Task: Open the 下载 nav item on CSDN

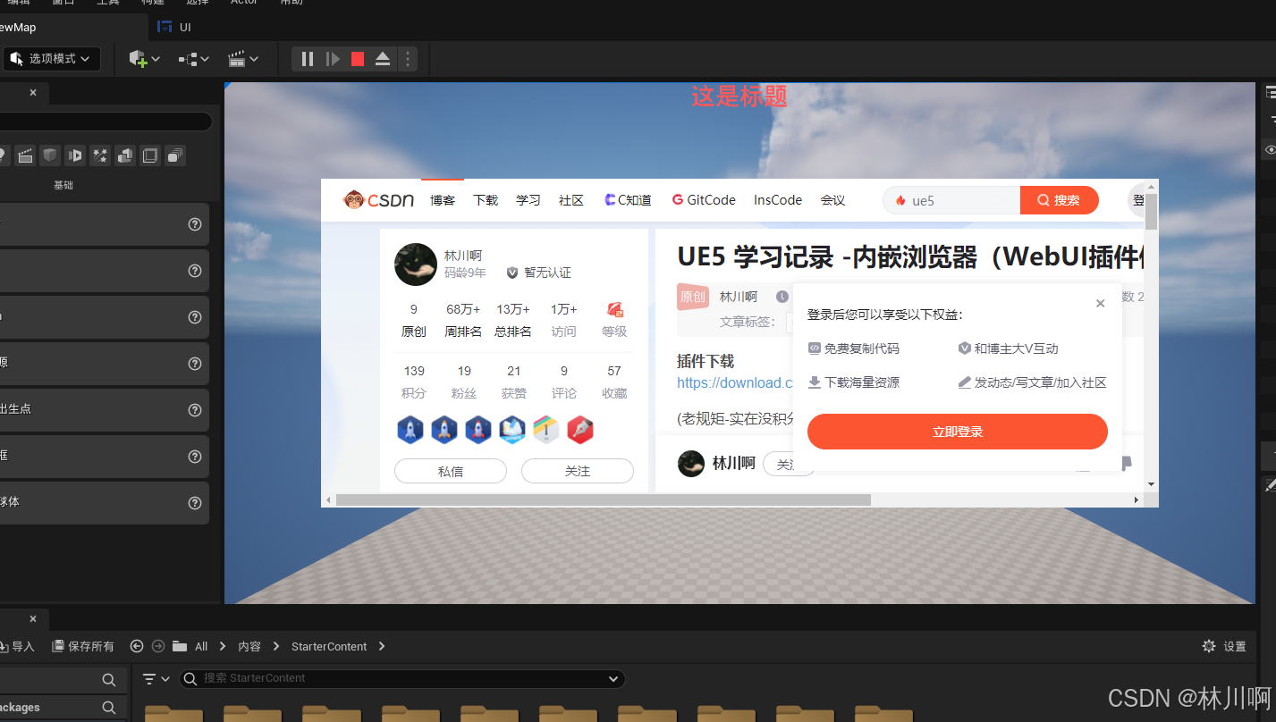Action: 486,200
